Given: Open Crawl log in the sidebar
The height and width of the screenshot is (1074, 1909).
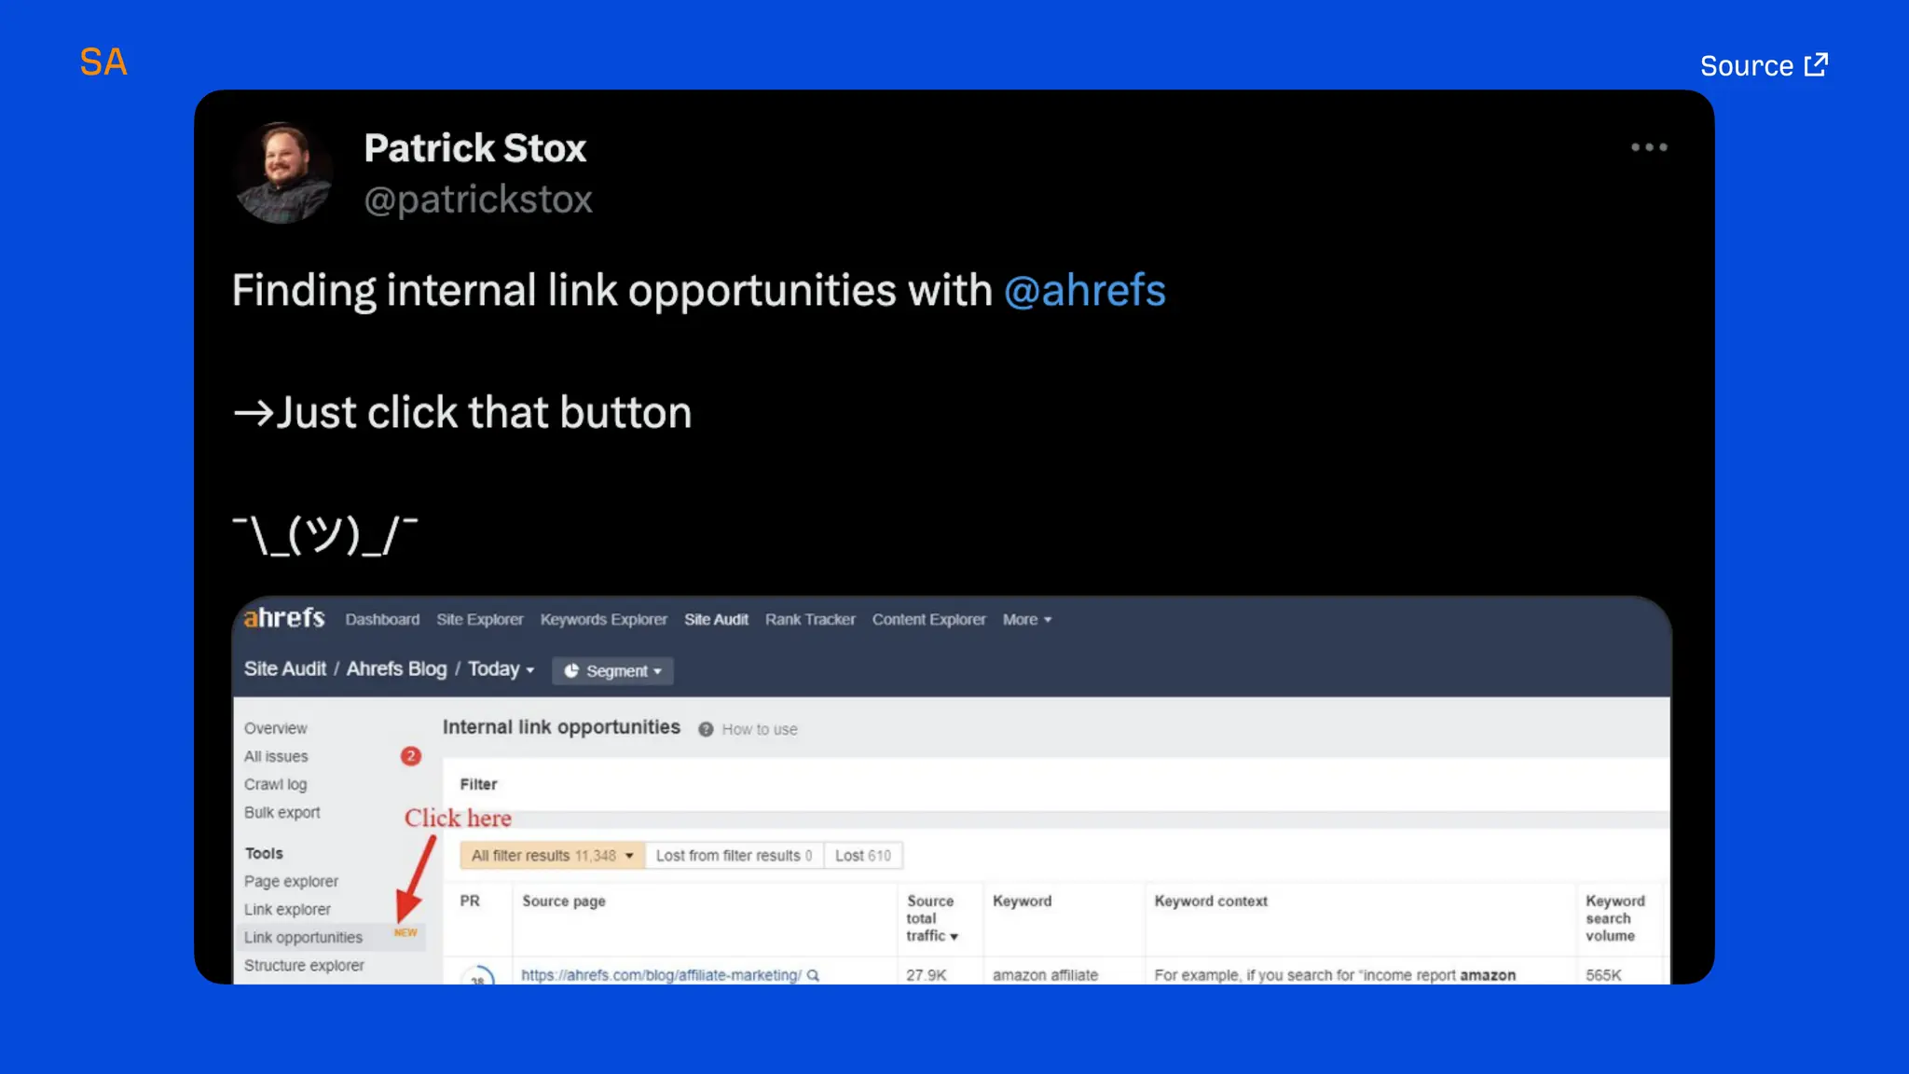Looking at the screenshot, I should click(276, 784).
